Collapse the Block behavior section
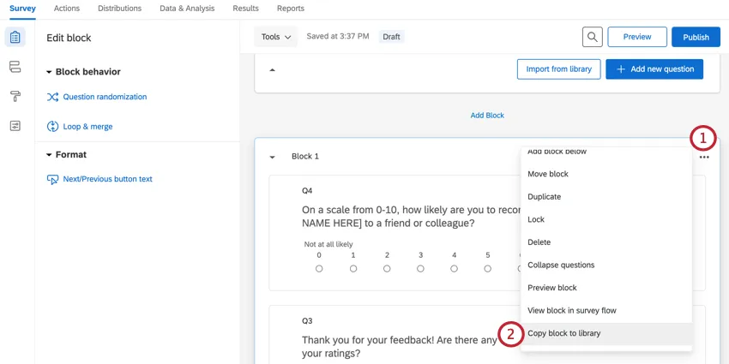The image size is (729, 364). pyautogui.click(x=49, y=72)
